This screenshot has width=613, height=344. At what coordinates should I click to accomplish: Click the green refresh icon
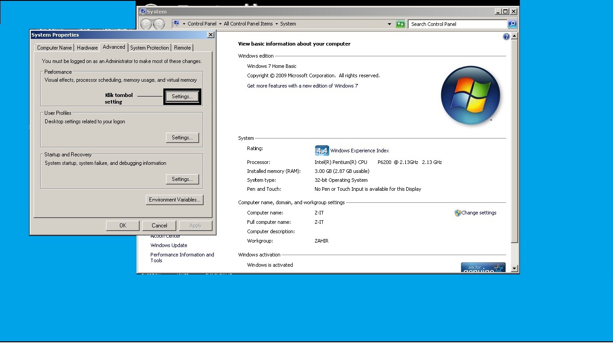click(400, 24)
